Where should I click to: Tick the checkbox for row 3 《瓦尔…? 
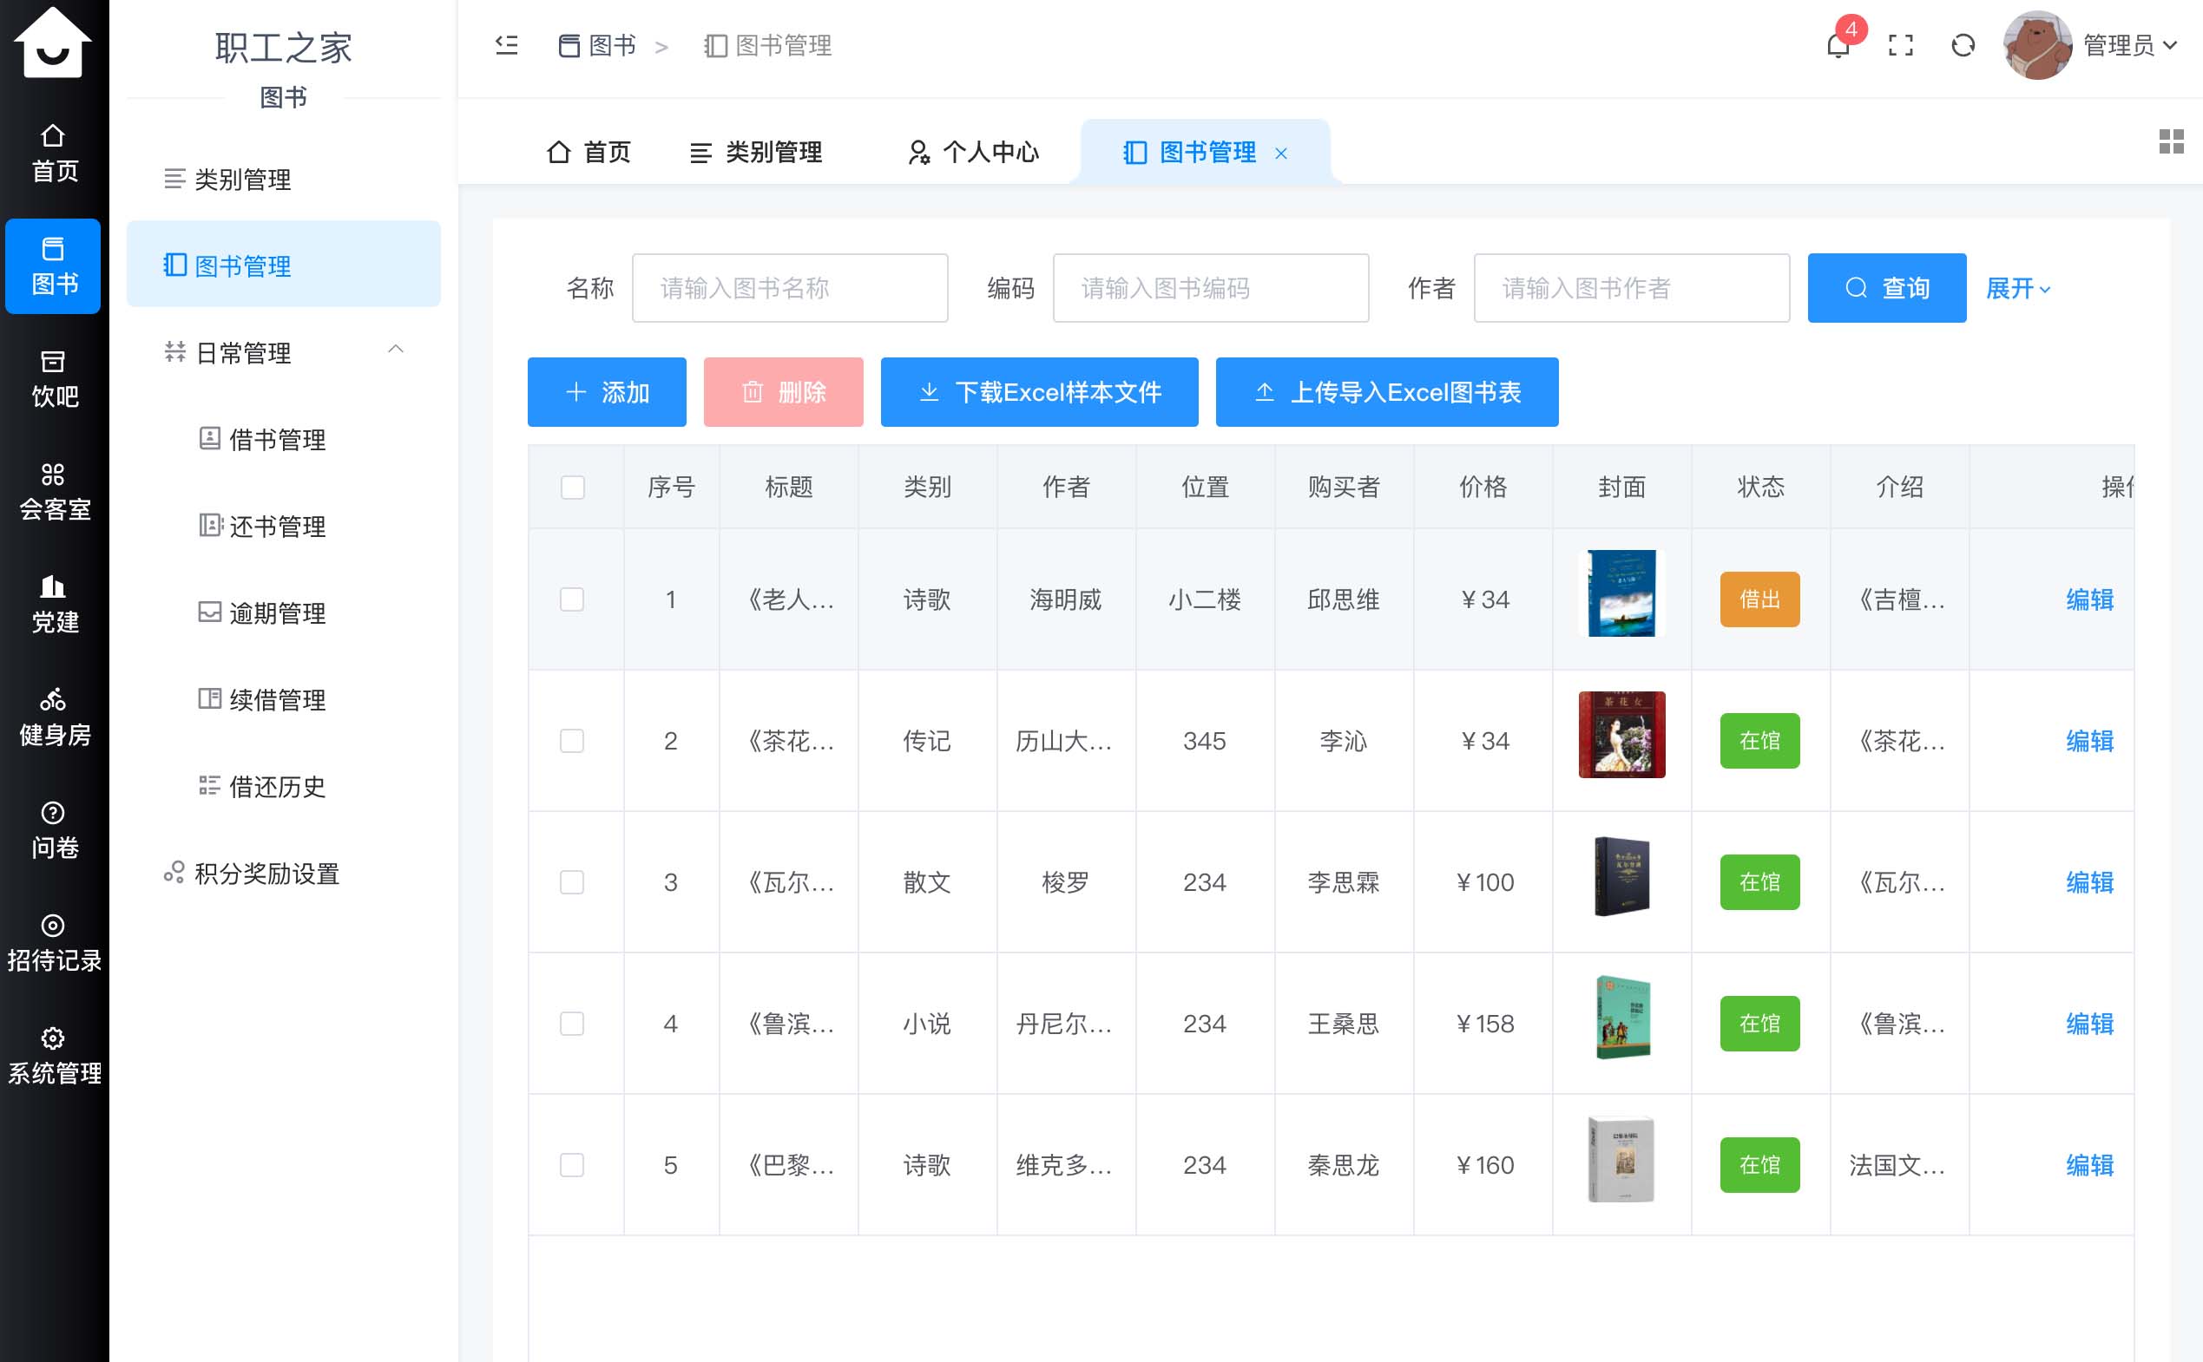click(572, 883)
